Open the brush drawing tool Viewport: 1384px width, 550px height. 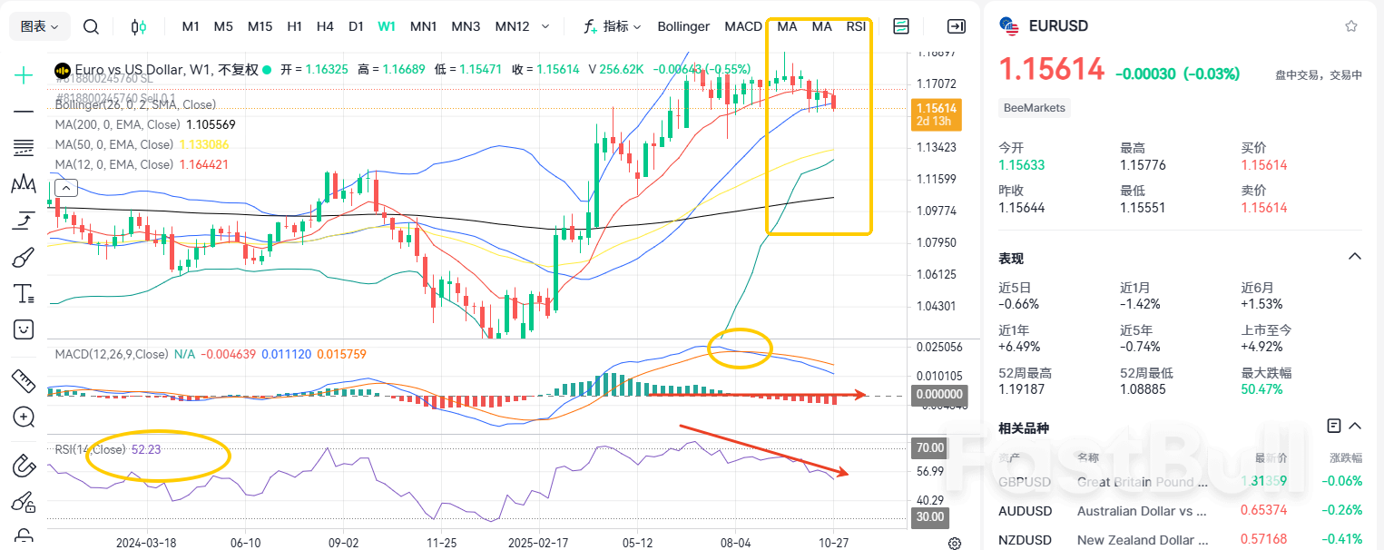pos(23,257)
